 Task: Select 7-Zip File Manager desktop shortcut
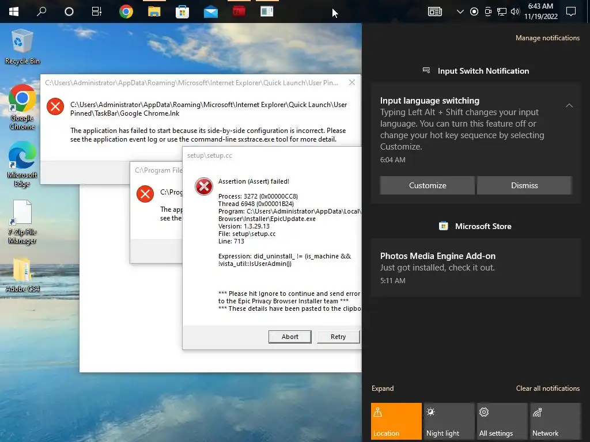(x=22, y=222)
